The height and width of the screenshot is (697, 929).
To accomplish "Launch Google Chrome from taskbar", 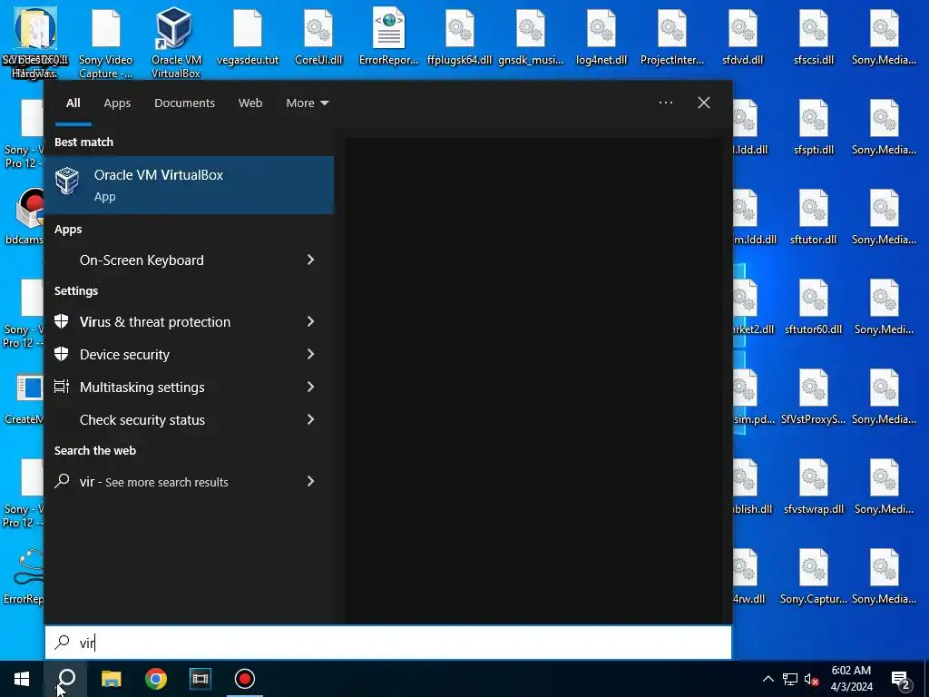I will coord(156,679).
